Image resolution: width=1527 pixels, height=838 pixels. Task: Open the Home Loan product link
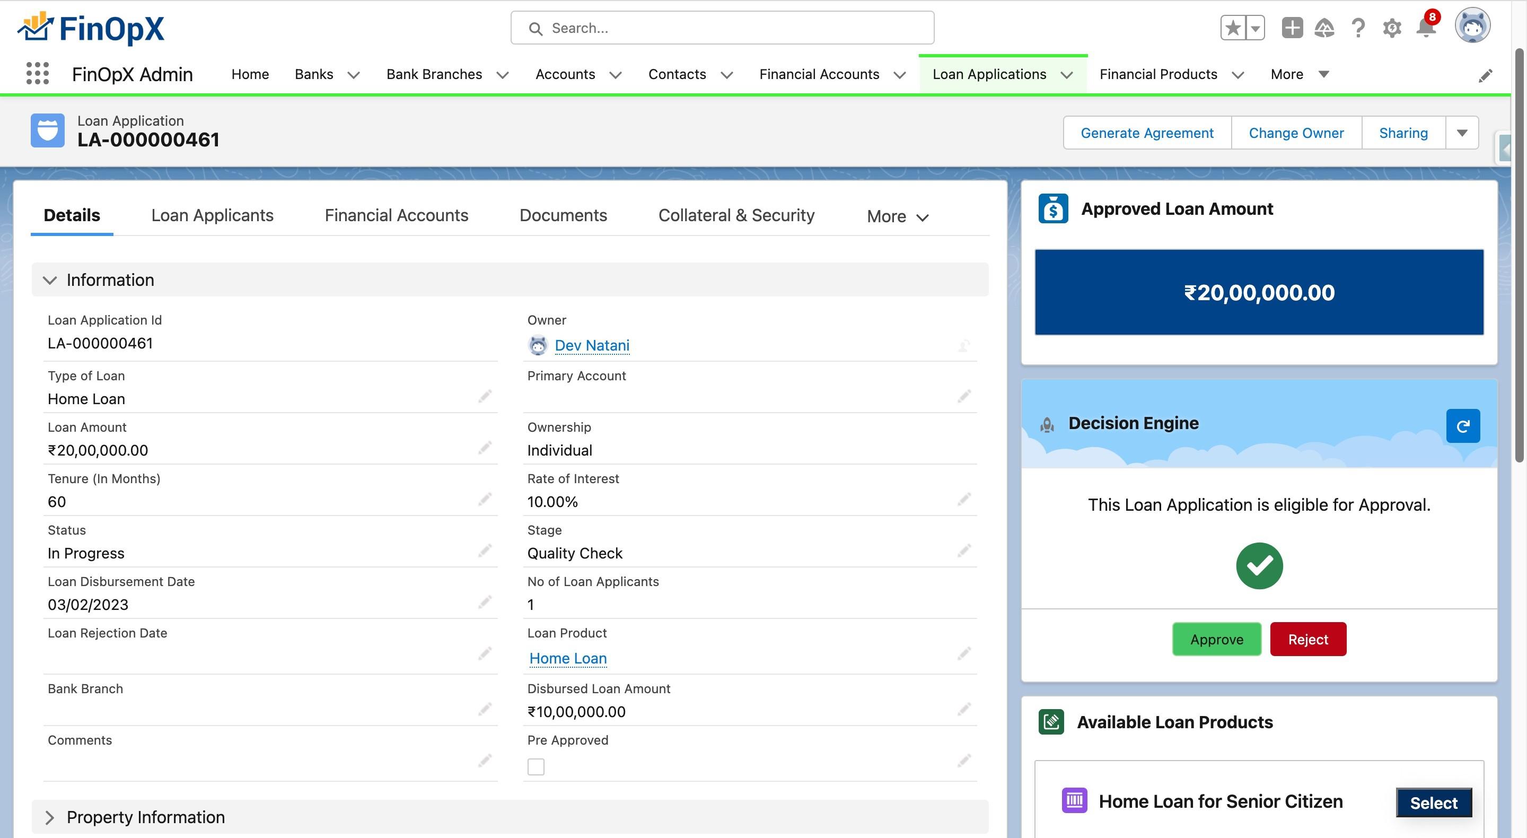(x=568, y=658)
